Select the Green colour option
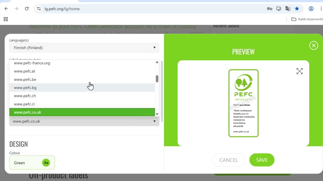The height and width of the screenshot is (181, 323). pos(32,163)
